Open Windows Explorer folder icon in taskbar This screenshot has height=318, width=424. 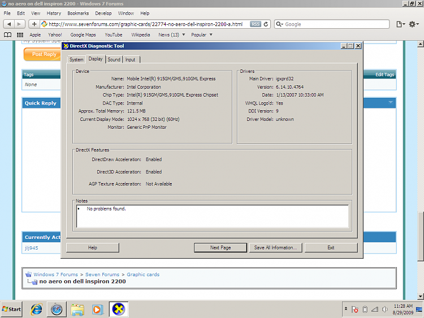point(77,309)
